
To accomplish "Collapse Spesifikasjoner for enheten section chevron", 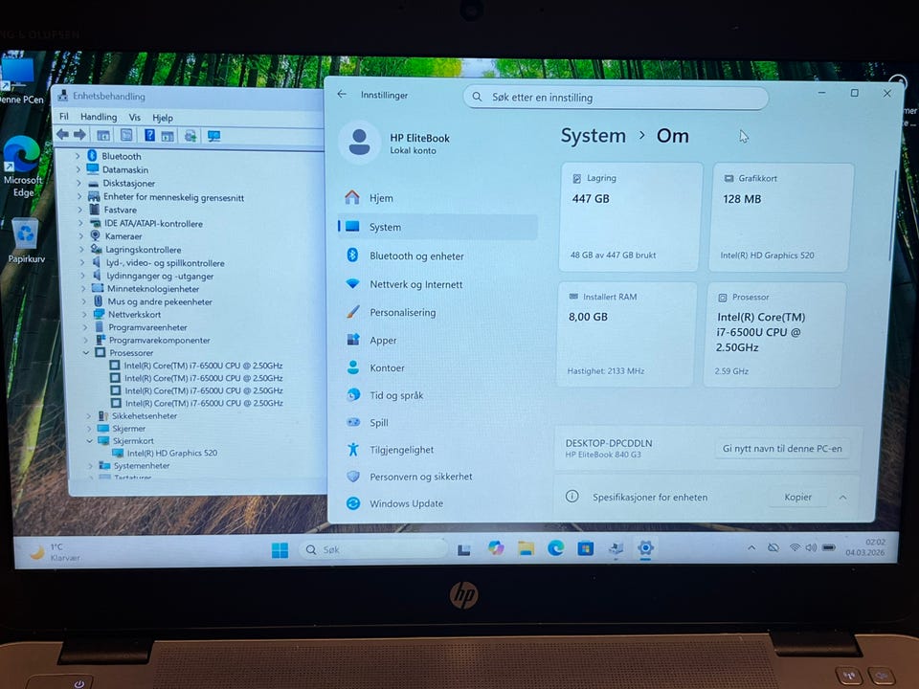I will tap(842, 497).
